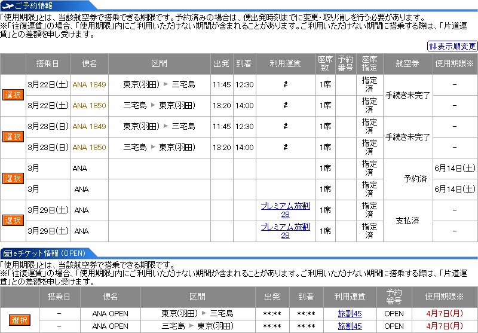Click the 利用運賃 column header in reservation table
478x333 pixels.
[x=286, y=64]
